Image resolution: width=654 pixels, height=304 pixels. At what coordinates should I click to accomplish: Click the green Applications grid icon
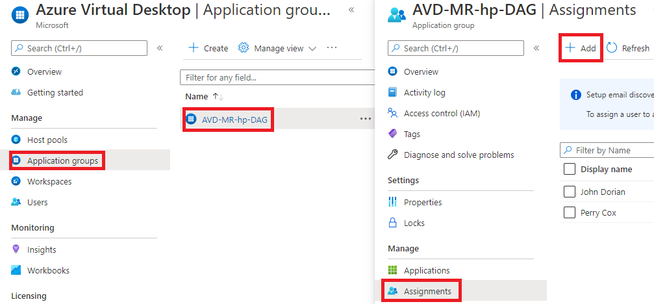pyautogui.click(x=392, y=270)
